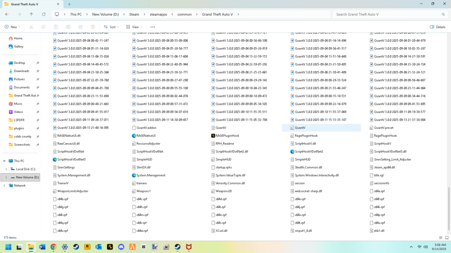Image resolution: width=451 pixels, height=253 pixels.
Task: Expand Network tree node
Action: point(5,186)
